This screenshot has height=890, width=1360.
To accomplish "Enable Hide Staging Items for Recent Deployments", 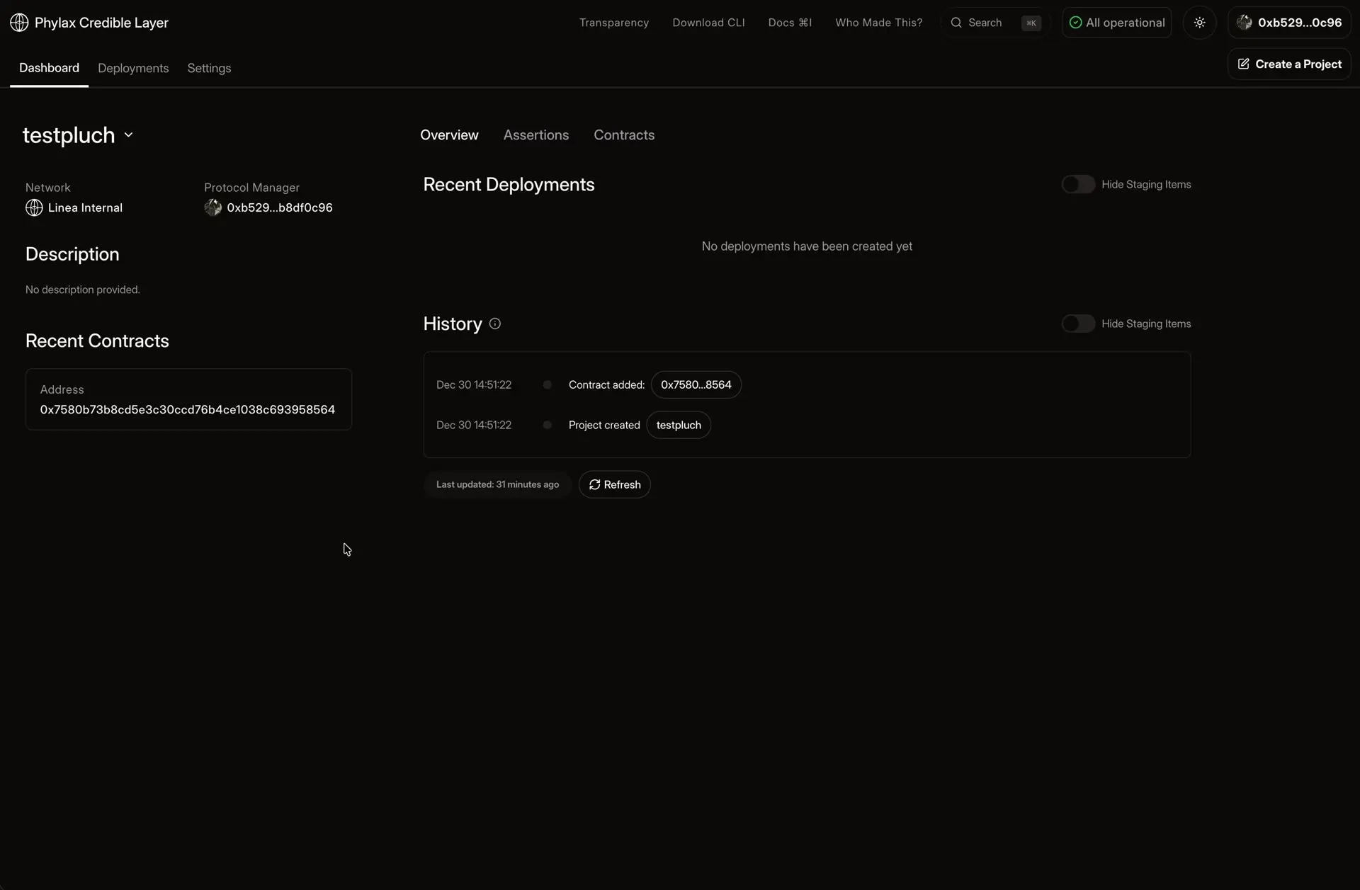I will click(1079, 184).
